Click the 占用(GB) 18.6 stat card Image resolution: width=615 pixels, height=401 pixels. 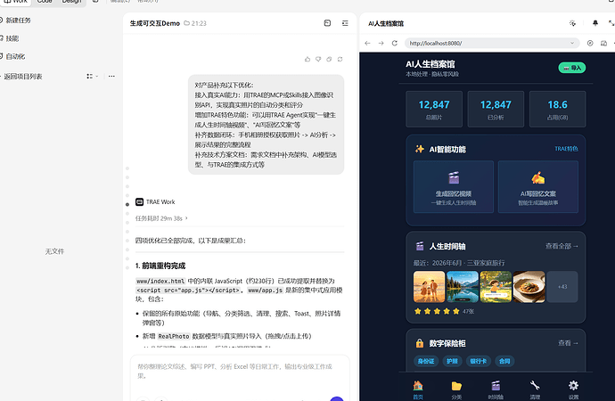[557, 109]
